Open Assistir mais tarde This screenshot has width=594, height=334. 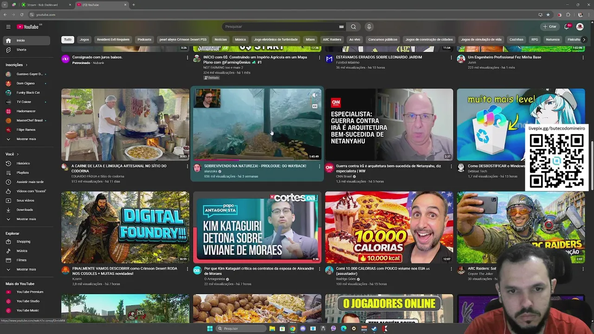[26, 182]
